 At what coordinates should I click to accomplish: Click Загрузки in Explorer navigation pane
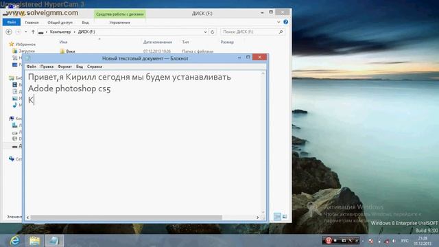(27, 51)
